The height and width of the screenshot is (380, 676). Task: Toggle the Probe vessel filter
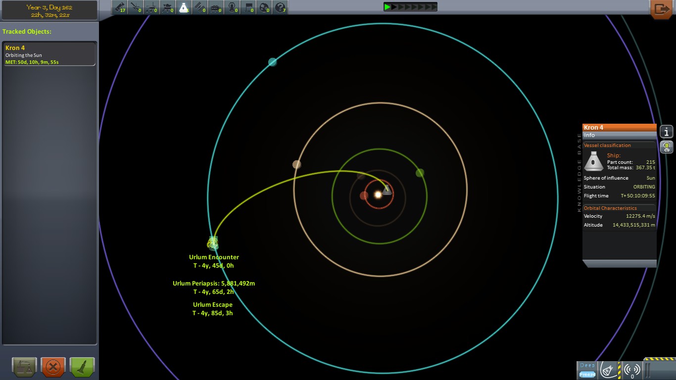136,7
